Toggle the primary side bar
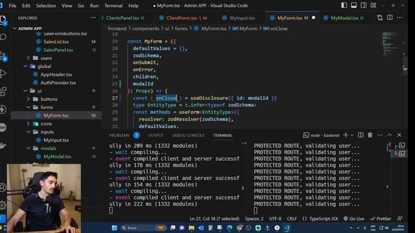The image size is (415, 233). click(x=344, y=5)
